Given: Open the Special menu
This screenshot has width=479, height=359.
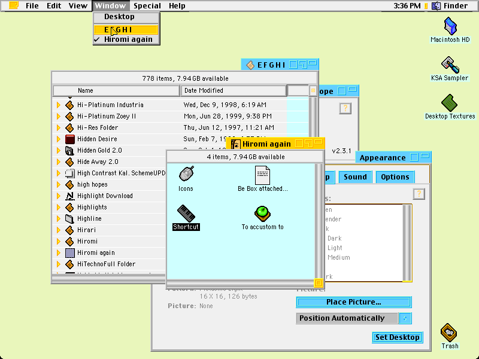Looking at the screenshot, I should coord(147,6).
